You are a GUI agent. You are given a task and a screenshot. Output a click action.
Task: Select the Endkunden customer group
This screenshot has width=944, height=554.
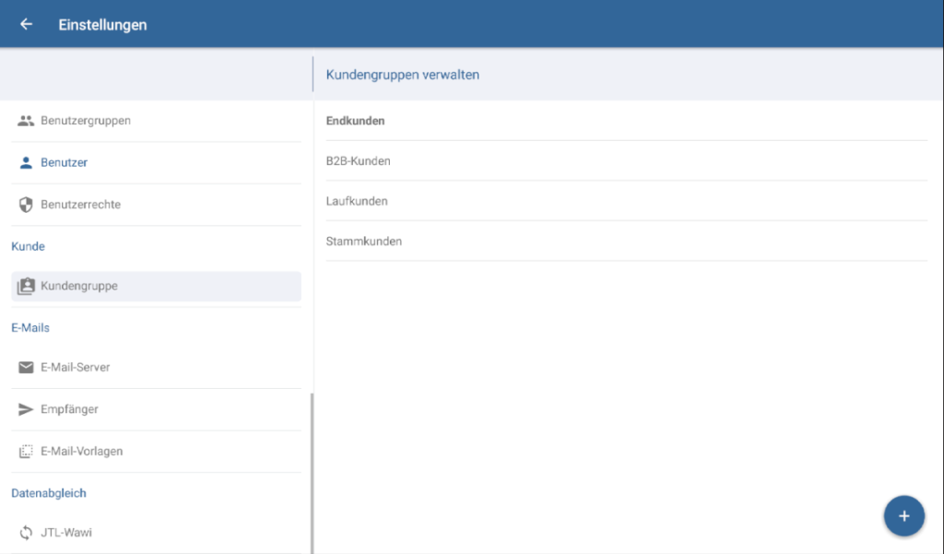[x=356, y=121]
